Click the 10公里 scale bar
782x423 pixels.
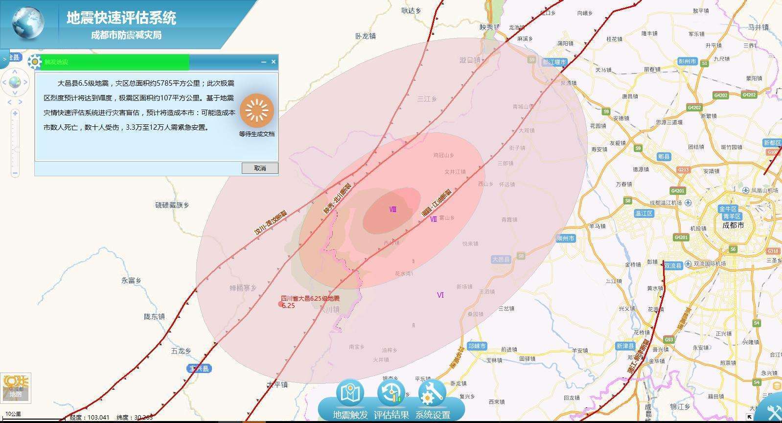coord(33,417)
